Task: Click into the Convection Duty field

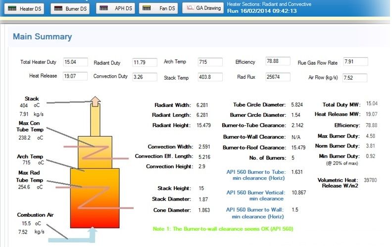Action: pyautogui.click(x=144, y=77)
